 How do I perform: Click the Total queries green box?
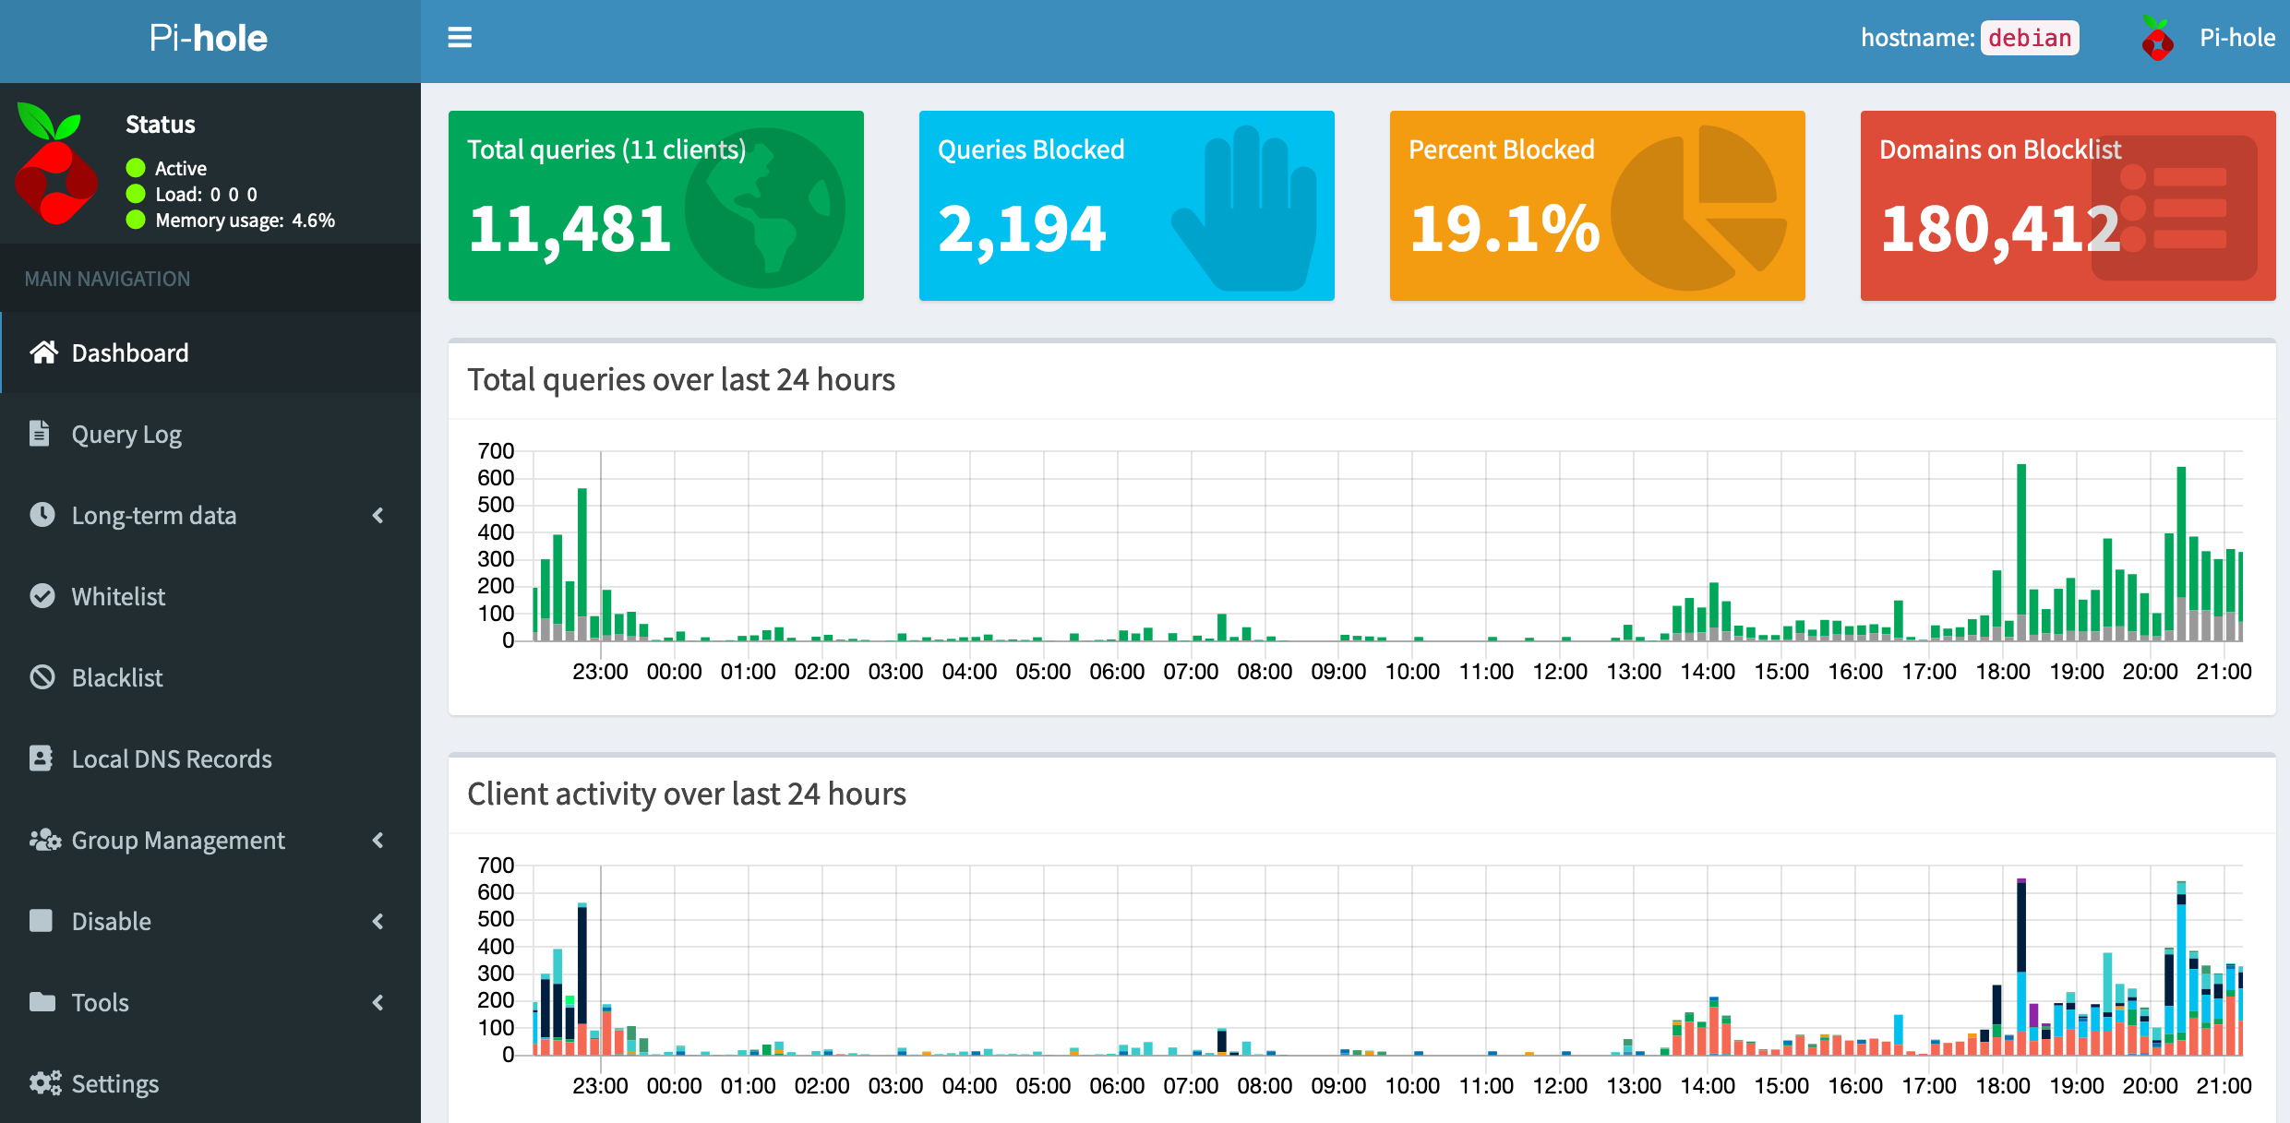click(x=655, y=206)
